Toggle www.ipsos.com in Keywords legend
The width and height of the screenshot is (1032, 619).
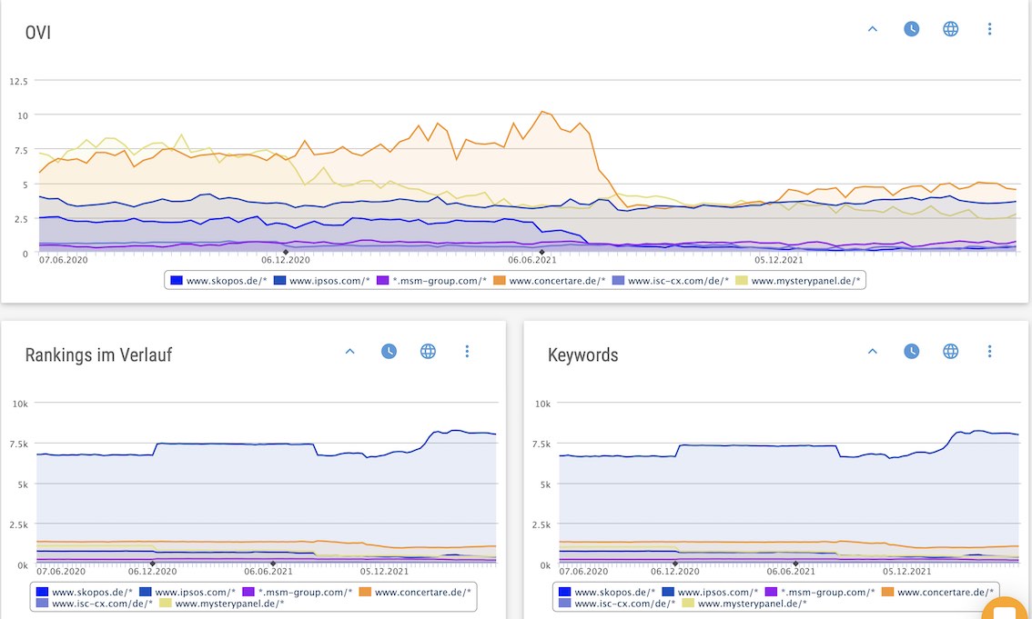tap(711, 592)
